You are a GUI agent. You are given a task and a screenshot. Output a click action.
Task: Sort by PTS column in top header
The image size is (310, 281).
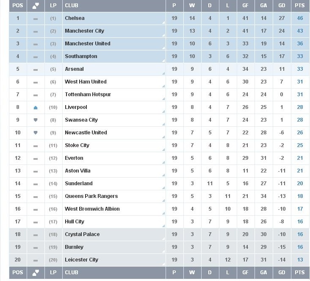(x=299, y=6)
